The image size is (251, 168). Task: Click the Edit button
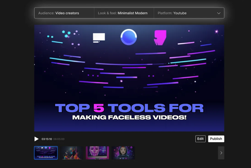click(200, 139)
